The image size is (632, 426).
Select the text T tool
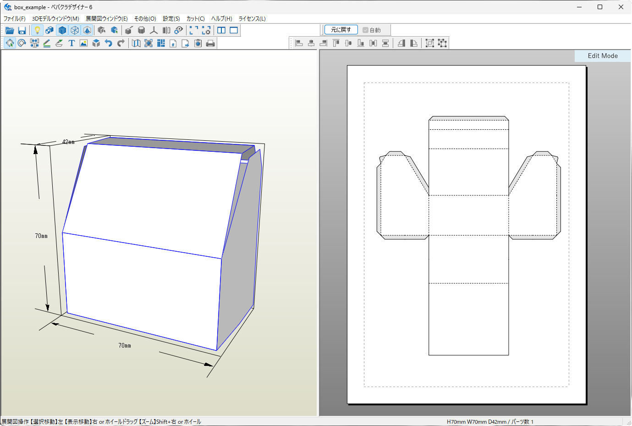coord(71,43)
